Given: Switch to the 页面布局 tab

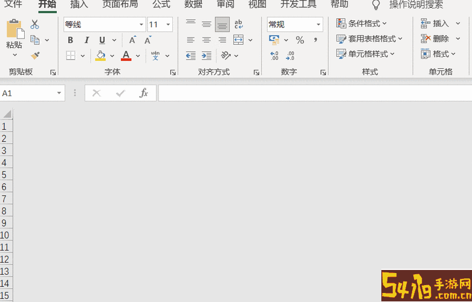Looking at the screenshot, I should pyautogui.click(x=120, y=4).
